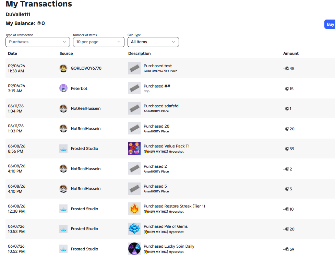
Task: Click the Frosted Studio name for Lucky Spin Daily
Action: click(x=84, y=249)
